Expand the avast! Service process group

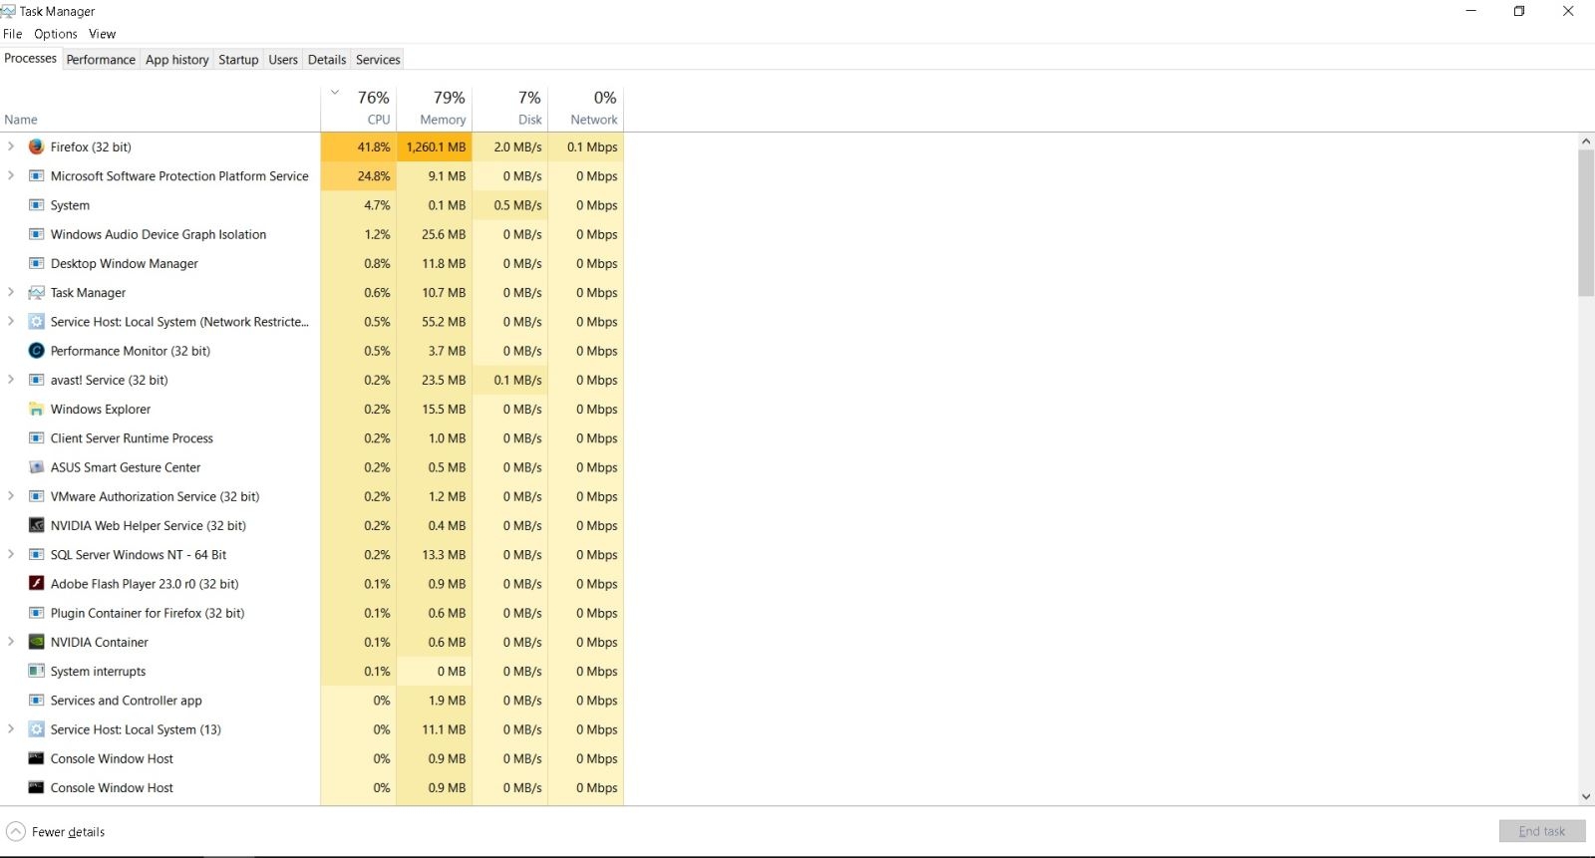point(11,380)
